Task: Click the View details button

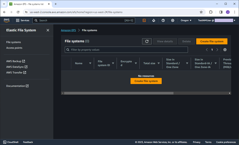Action: pyautogui.click(x=165, y=41)
